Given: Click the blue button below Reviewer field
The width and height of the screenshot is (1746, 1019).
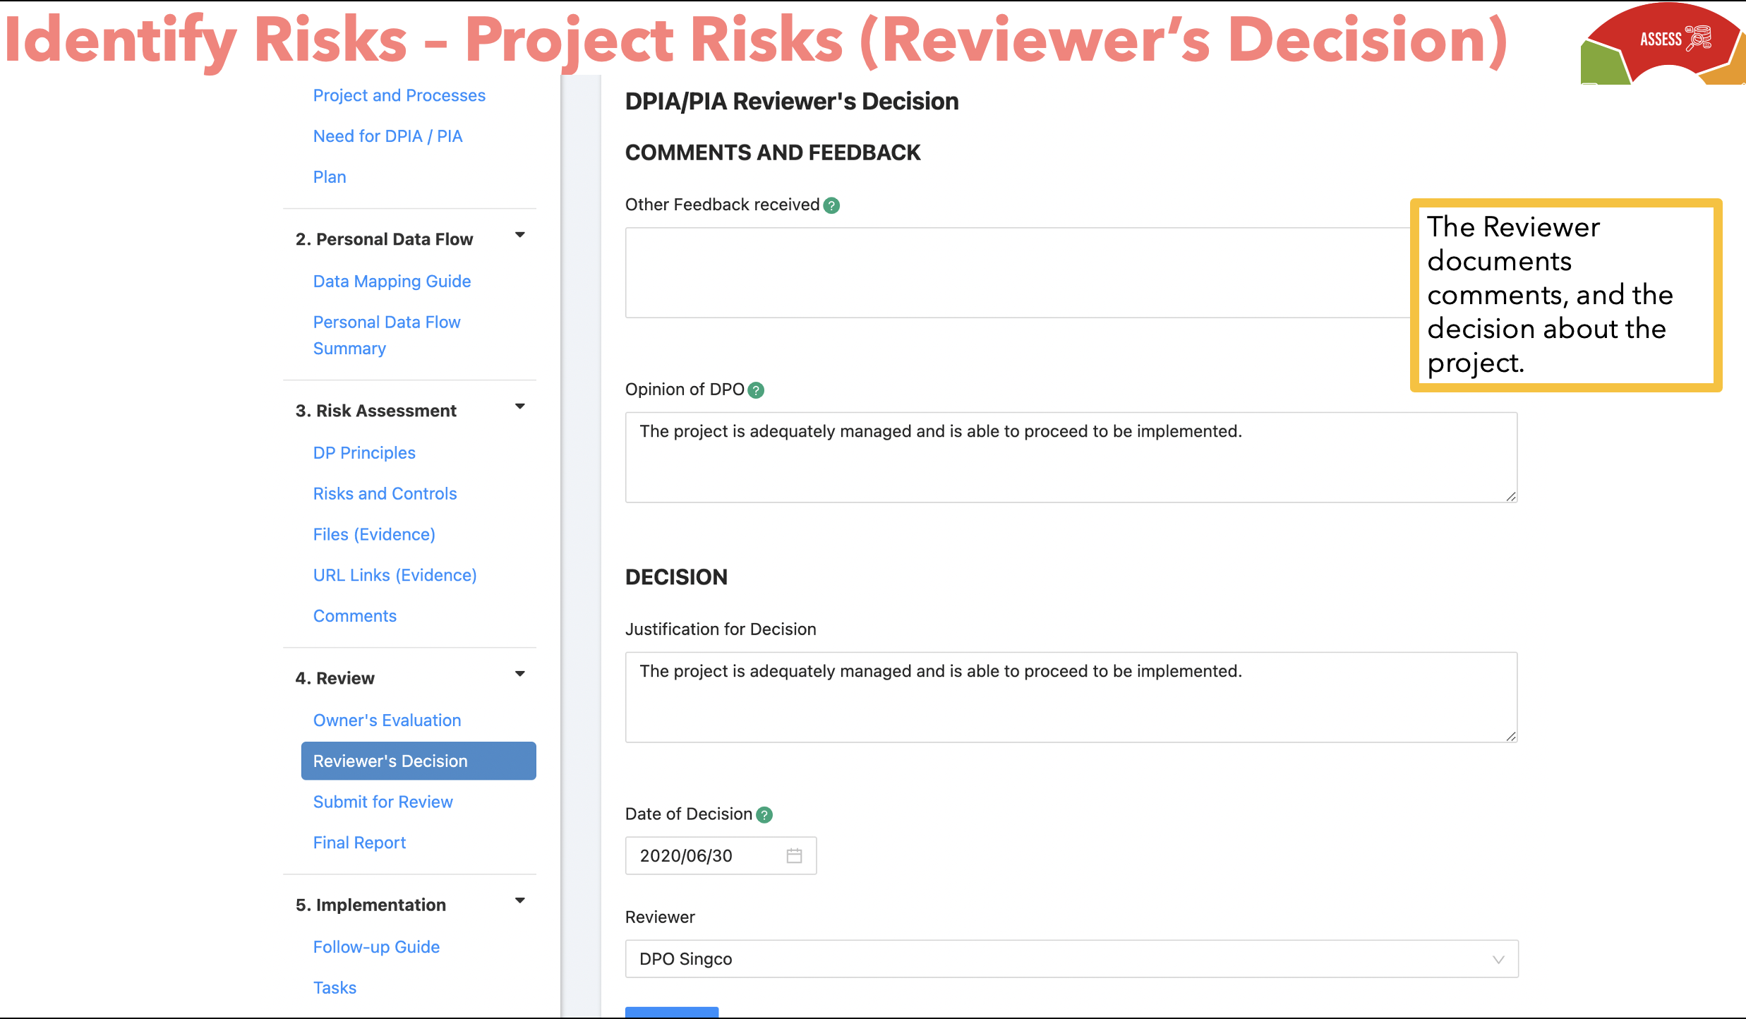Looking at the screenshot, I should pos(671,1012).
